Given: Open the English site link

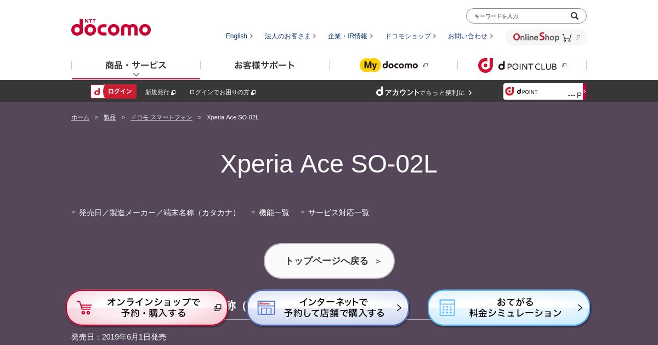Looking at the screenshot, I should [239, 36].
